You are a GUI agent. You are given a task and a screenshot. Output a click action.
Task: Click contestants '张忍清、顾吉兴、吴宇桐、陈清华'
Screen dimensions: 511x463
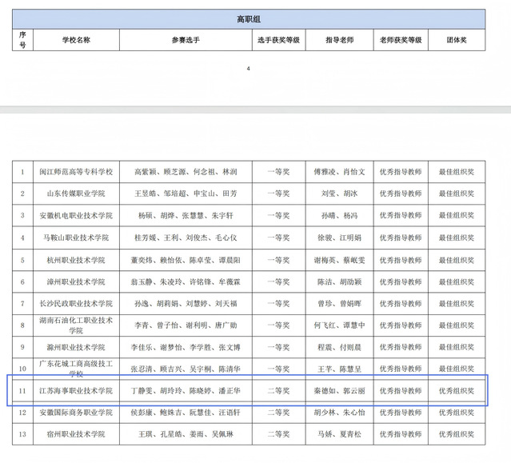click(x=186, y=369)
